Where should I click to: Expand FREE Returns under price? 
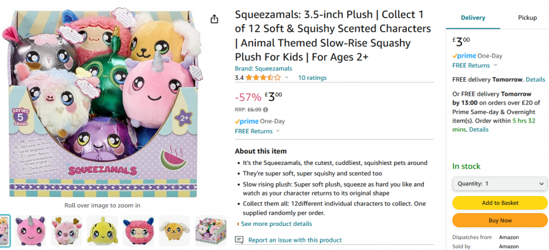pos(258,131)
